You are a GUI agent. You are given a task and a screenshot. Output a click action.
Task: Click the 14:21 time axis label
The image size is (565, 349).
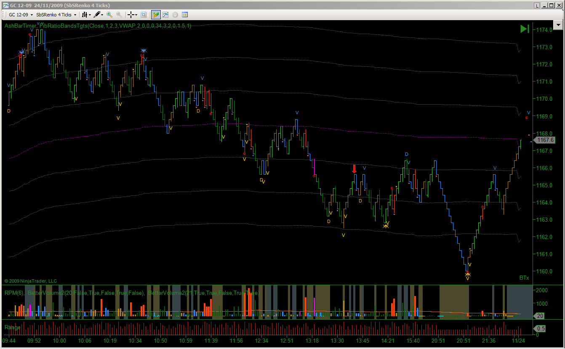click(x=388, y=341)
